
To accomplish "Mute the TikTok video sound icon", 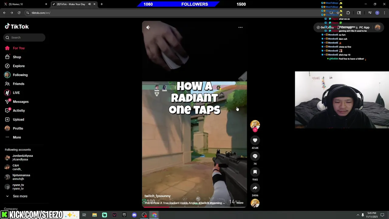I will [x=148, y=27].
